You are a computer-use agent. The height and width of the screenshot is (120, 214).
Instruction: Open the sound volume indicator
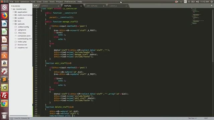[198, 2]
